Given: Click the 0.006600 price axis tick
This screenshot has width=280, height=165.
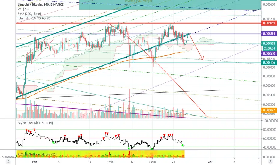Looking at the screenshot, I should (269, 85).
